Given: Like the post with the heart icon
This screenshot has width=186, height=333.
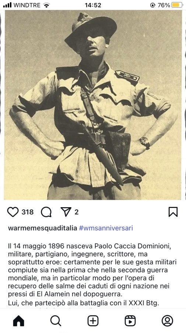Looking at the screenshot, I should (13, 212).
